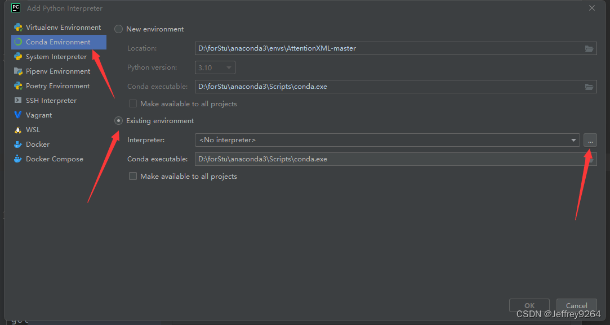The image size is (610, 325).
Task: Choose System Interpreter option
Action: click(59, 57)
